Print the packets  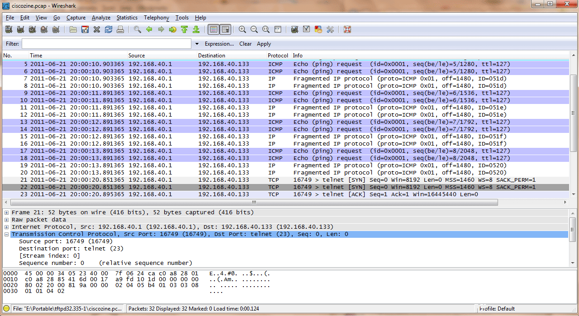[120, 29]
